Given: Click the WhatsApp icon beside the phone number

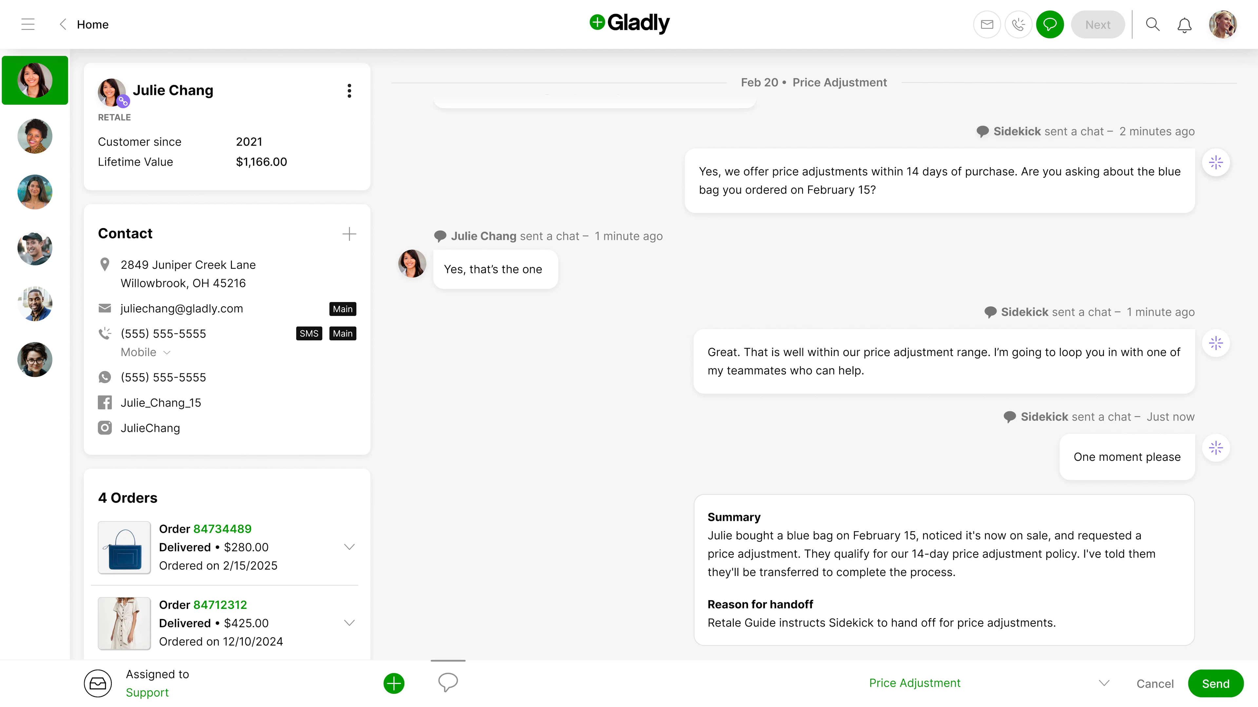Looking at the screenshot, I should point(105,377).
